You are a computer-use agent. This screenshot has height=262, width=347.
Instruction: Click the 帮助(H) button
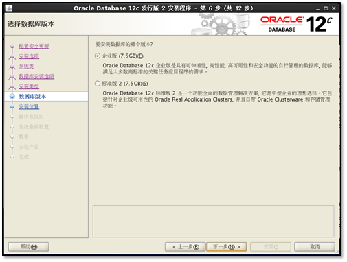pyautogui.click(x=29, y=247)
